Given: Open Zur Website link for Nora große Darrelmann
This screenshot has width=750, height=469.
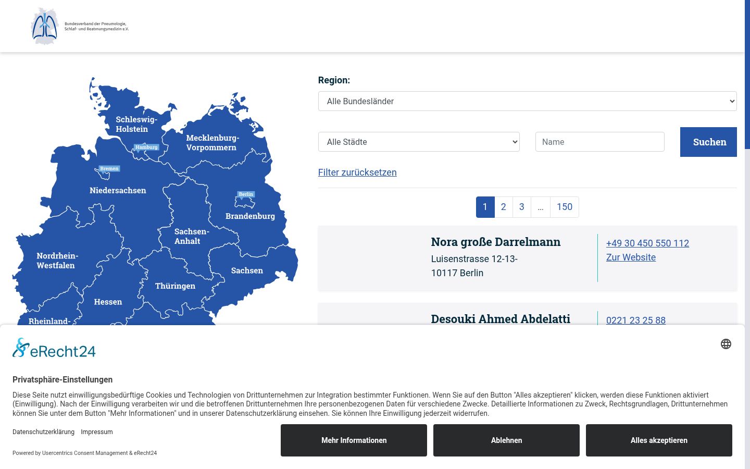Looking at the screenshot, I should (631, 257).
